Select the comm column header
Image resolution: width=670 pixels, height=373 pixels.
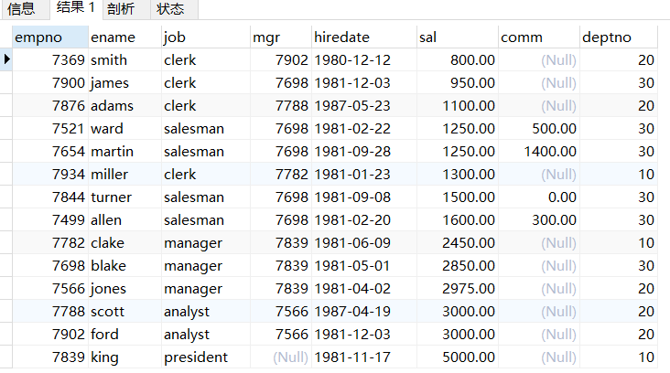coord(538,37)
